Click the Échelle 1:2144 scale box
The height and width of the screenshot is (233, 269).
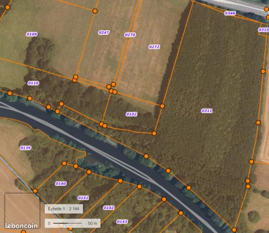coord(64,209)
